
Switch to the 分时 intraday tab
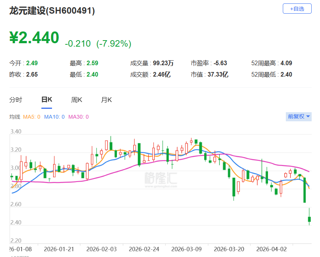click(x=16, y=100)
